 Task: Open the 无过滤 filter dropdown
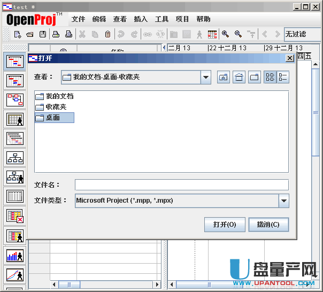pyautogui.click(x=303, y=34)
